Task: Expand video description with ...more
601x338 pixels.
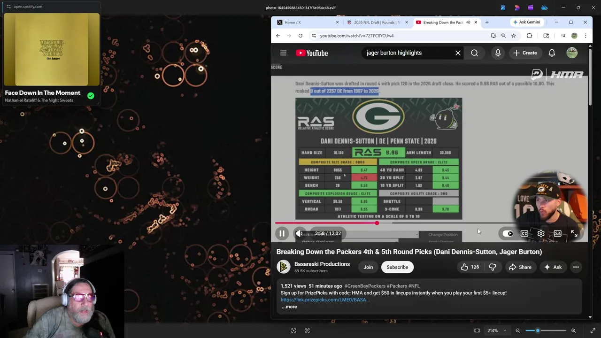Action: click(x=289, y=307)
